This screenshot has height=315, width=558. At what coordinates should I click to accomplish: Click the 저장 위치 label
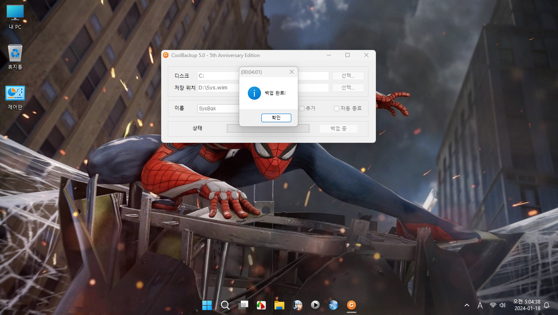pyautogui.click(x=185, y=87)
